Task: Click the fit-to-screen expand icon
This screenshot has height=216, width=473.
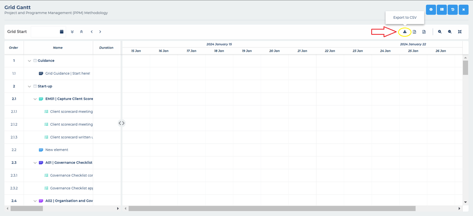Action: [460, 32]
